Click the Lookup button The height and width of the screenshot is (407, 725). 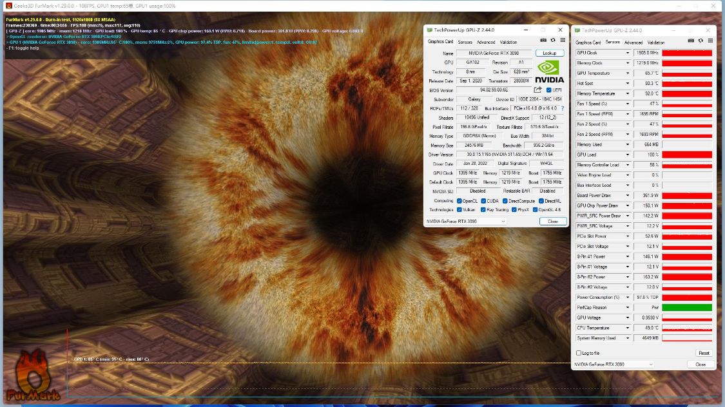(549, 53)
